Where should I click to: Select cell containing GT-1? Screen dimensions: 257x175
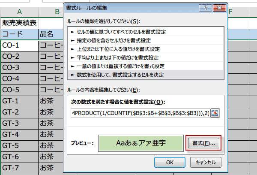pos(20,101)
